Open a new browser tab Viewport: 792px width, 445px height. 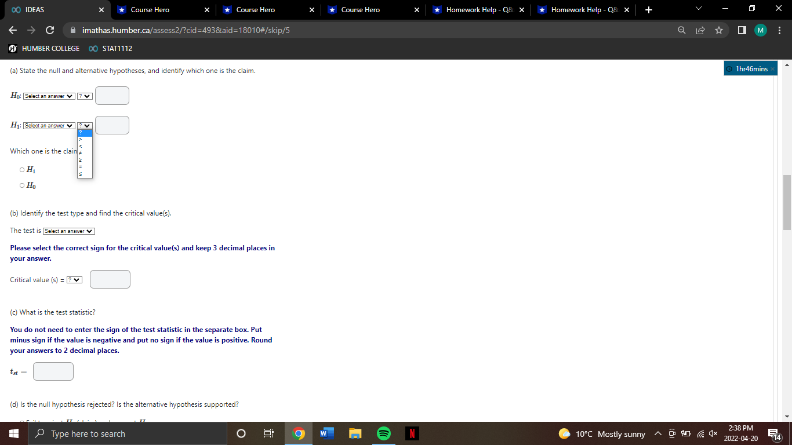pos(649,10)
